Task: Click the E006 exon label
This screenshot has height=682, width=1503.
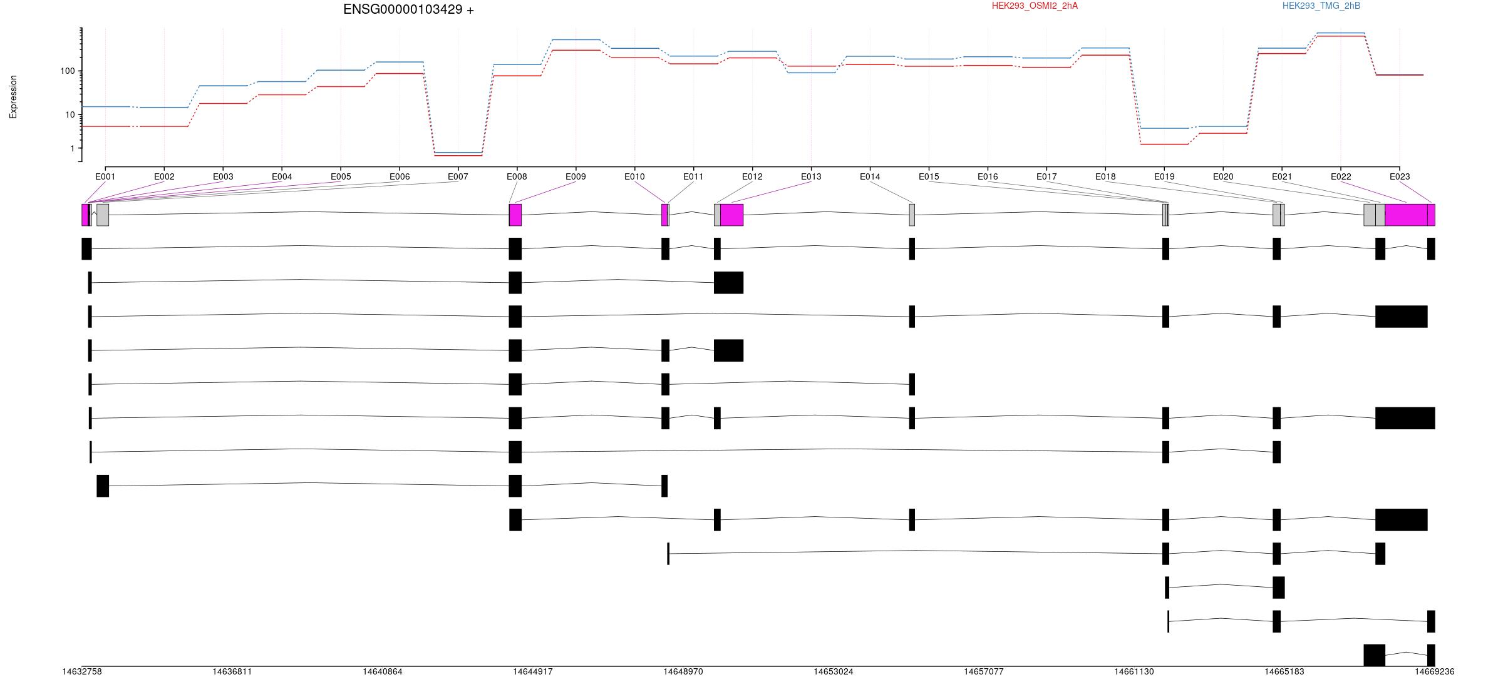Action: (x=400, y=176)
